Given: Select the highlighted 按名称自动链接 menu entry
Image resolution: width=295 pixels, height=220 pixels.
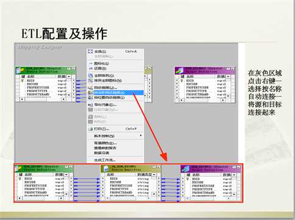Looking at the screenshot, I should pyautogui.click(x=115, y=93).
